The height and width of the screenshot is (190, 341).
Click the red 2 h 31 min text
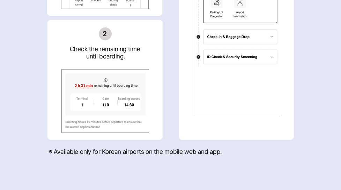click(84, 86)
